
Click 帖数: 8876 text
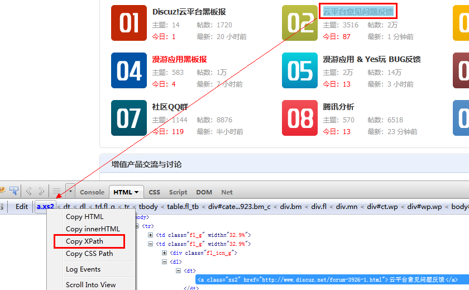(214, 120)
